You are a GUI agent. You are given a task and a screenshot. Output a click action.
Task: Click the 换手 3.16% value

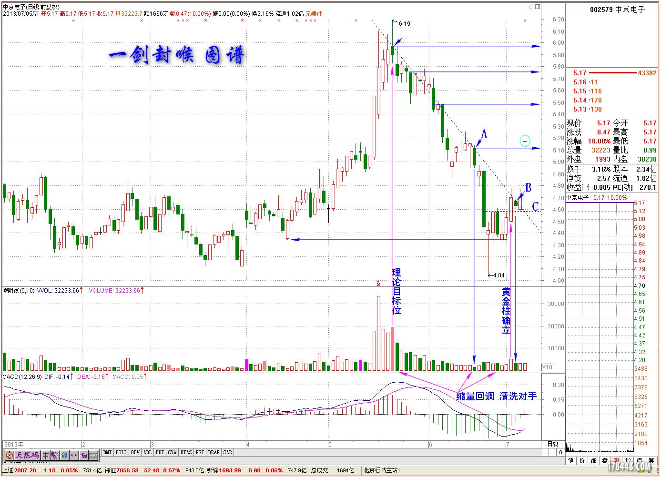pos(601,169)
